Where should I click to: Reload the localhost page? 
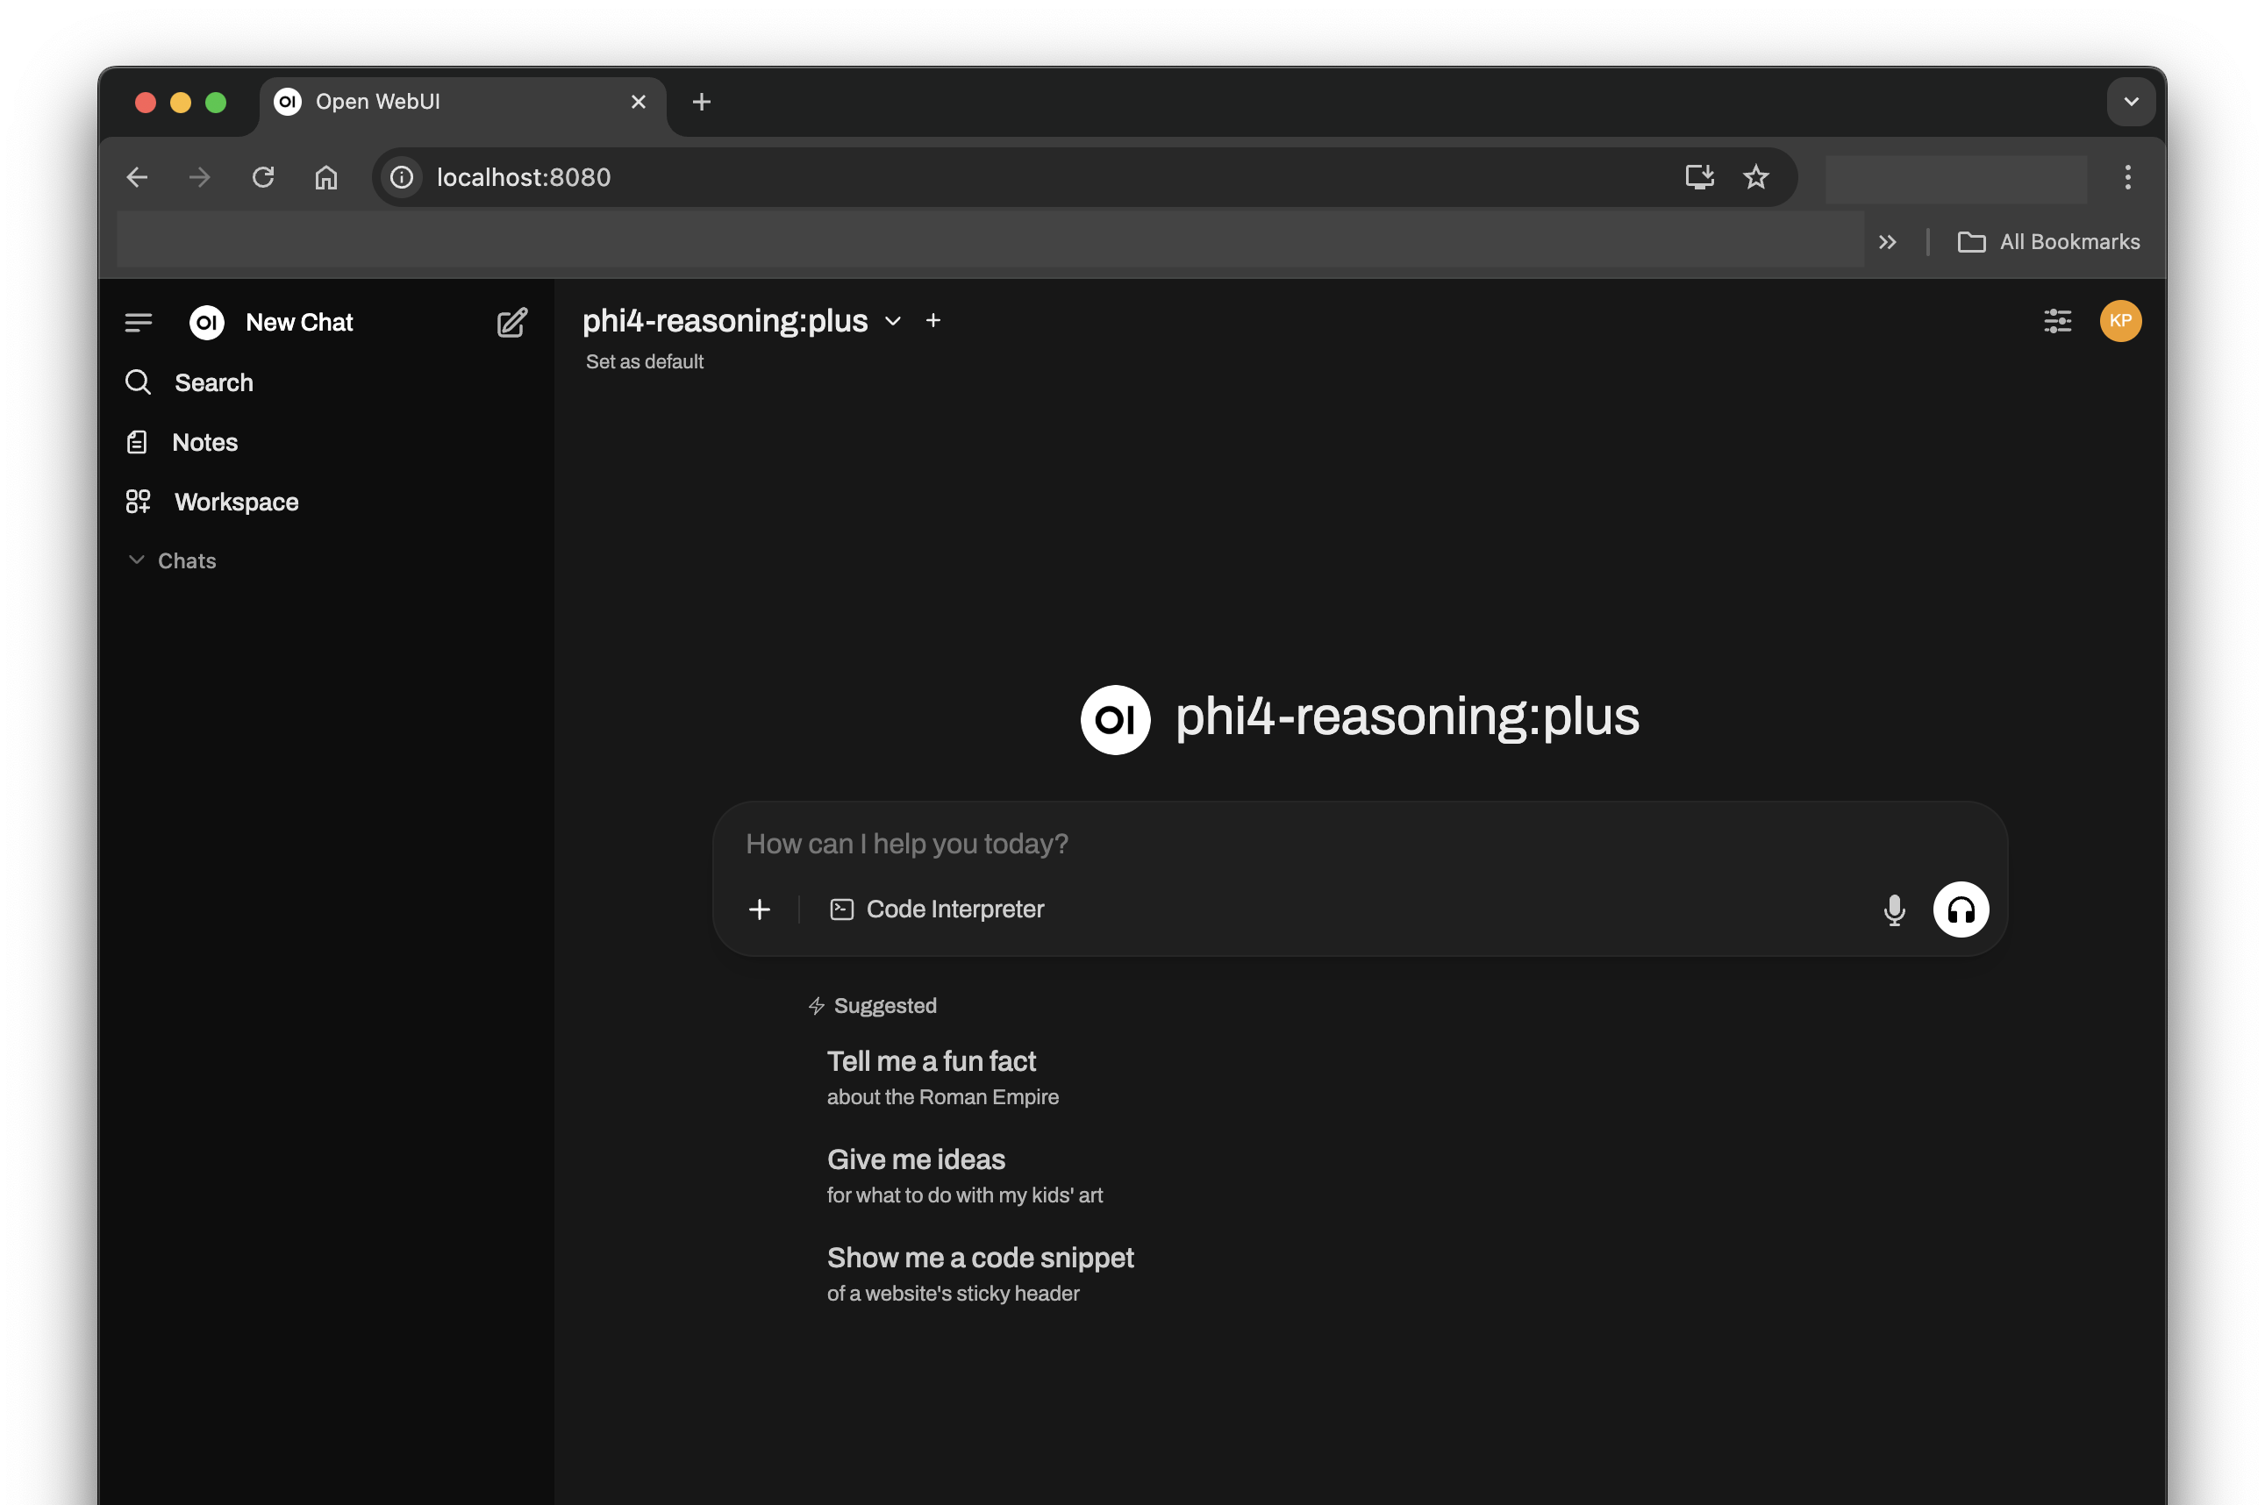263,177
